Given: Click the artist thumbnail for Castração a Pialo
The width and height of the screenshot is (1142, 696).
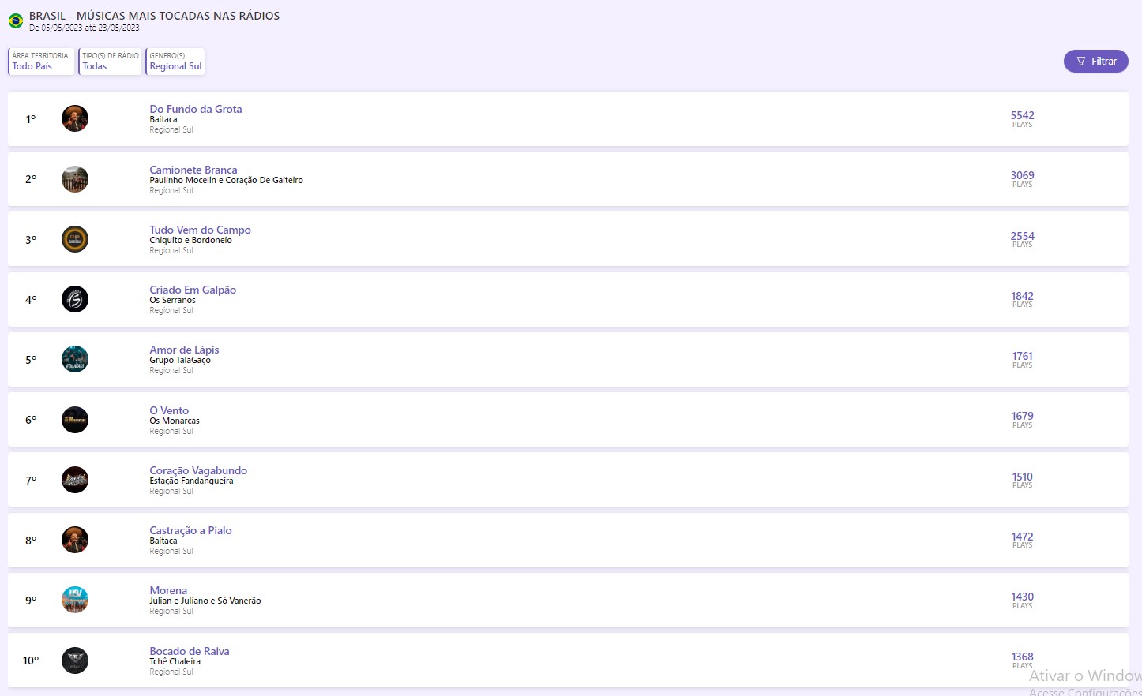Looking at the screenshot, I should pyautogui.click(x=75, y=540).
